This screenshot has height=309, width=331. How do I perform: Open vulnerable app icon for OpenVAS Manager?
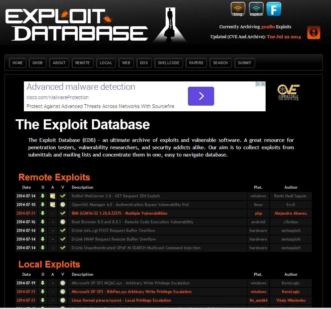[52, 205]
